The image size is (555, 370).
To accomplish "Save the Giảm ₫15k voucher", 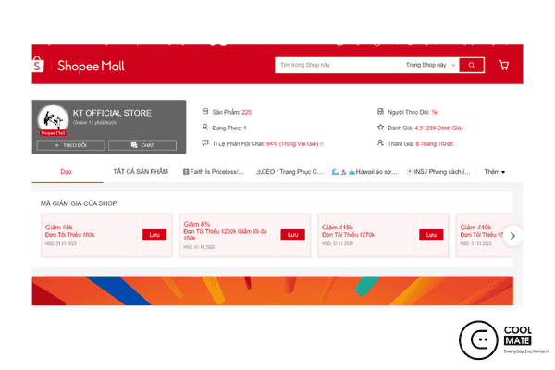I will point(430,235).
